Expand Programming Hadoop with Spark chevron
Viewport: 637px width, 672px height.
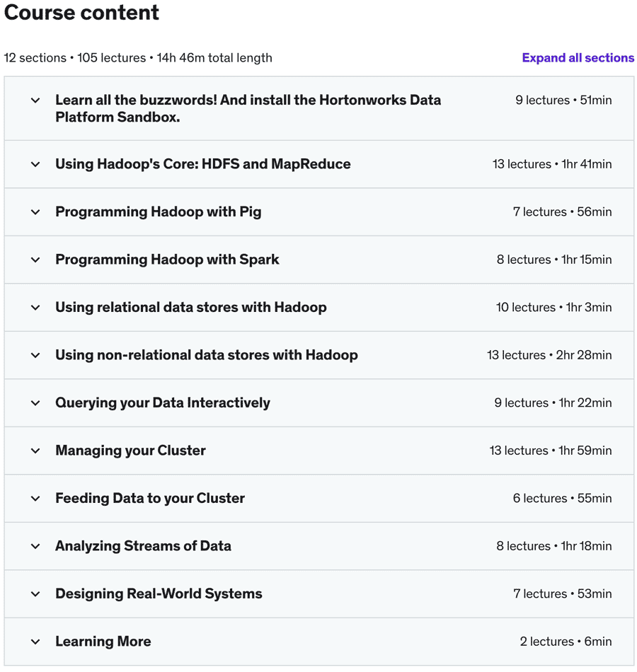pyautogui.click(x=35, y=260)
